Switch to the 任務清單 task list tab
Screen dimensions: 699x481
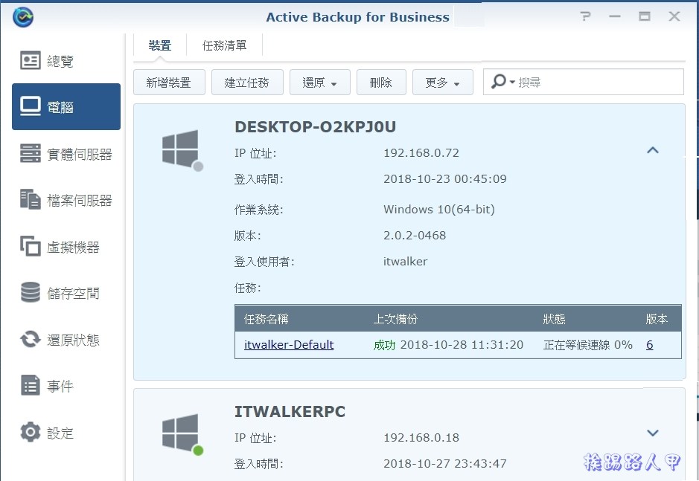(x=224, y=45)
